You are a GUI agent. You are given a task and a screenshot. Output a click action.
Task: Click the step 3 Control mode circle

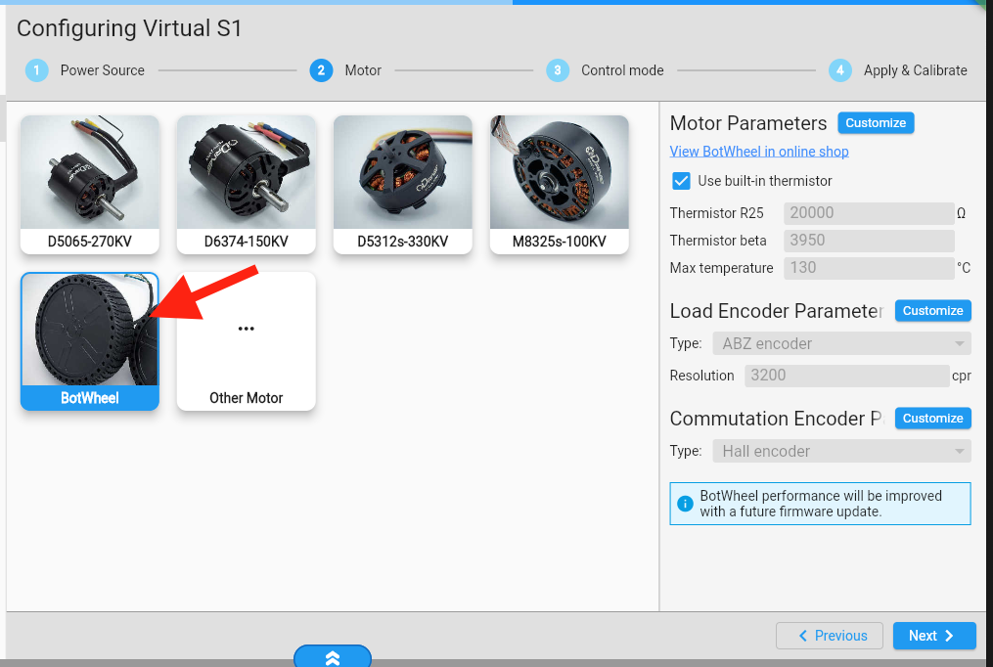pos(558,70)
